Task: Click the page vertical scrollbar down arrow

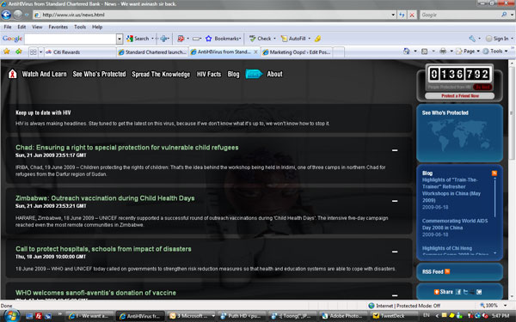Action: 512,295
